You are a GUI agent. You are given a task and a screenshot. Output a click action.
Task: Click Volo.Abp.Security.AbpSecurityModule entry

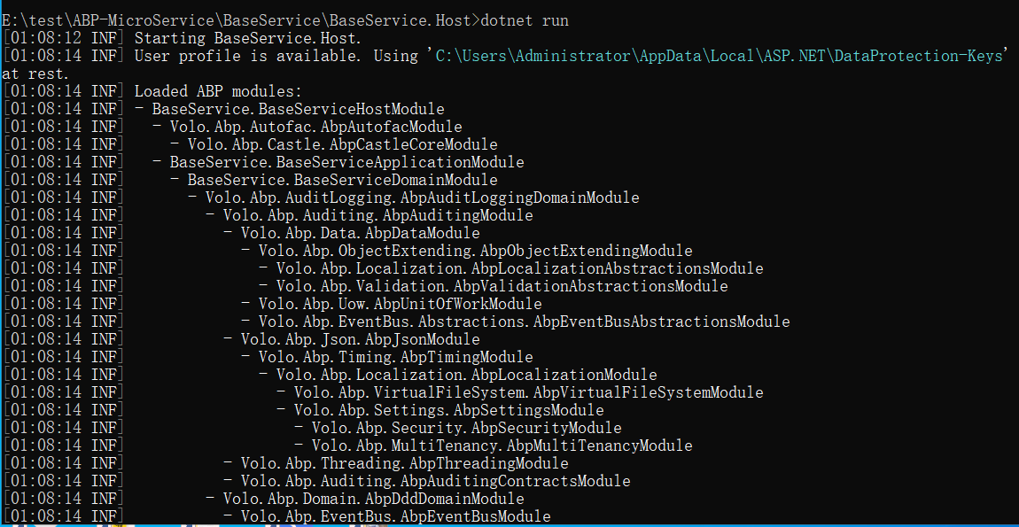467,428
